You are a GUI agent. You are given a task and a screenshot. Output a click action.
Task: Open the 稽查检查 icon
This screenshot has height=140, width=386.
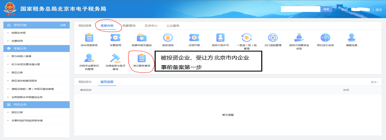click(x=352, y=38)
